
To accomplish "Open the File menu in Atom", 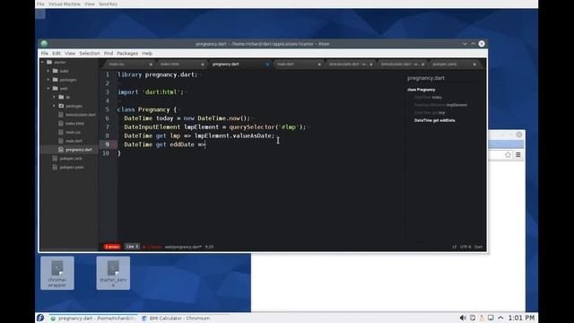I will tap(45, 54).
